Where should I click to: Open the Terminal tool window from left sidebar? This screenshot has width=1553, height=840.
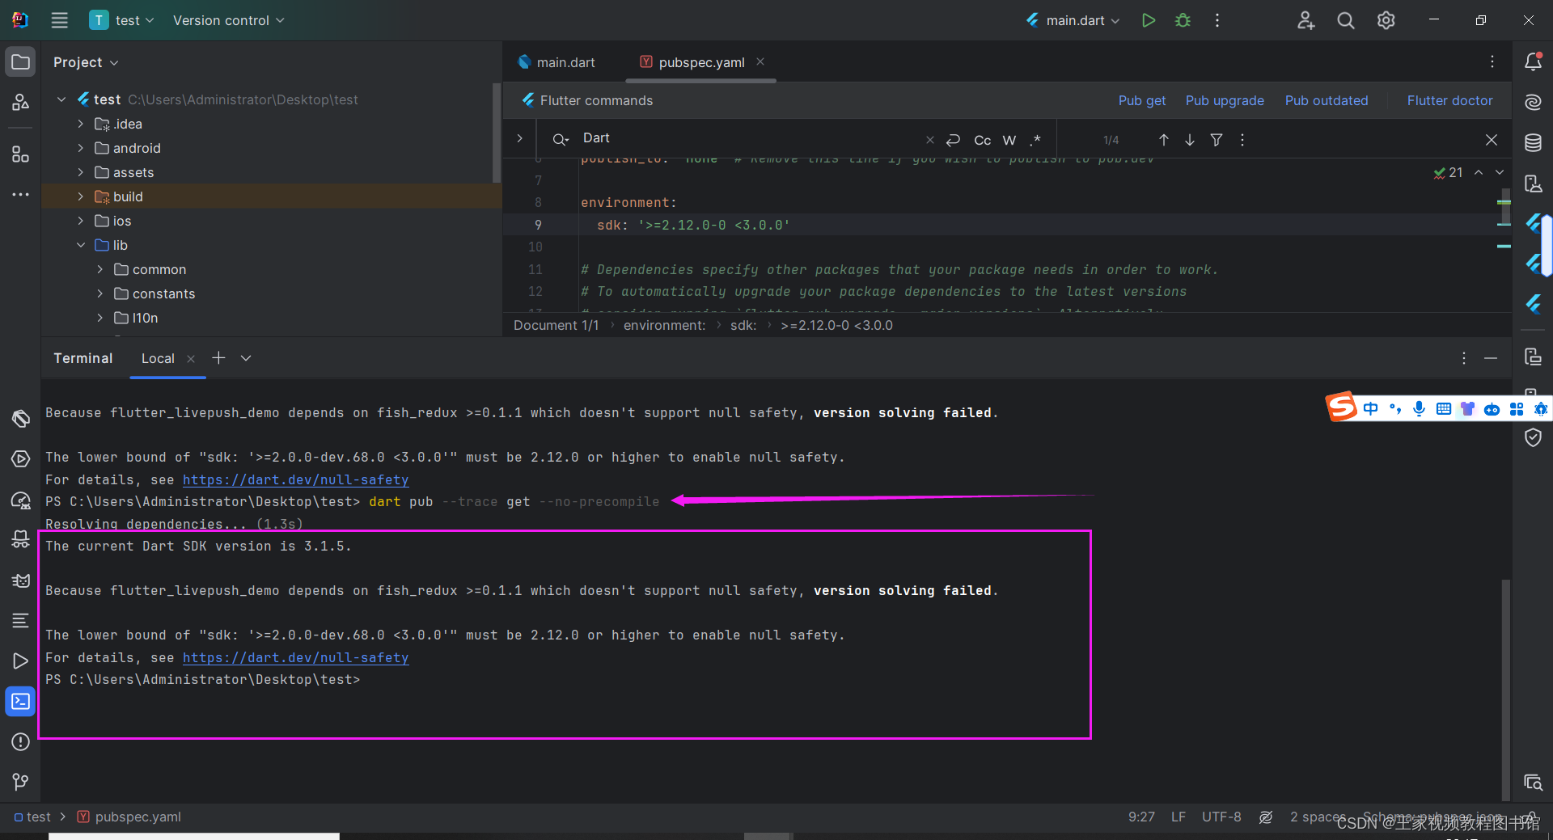(x=20, y=701)
